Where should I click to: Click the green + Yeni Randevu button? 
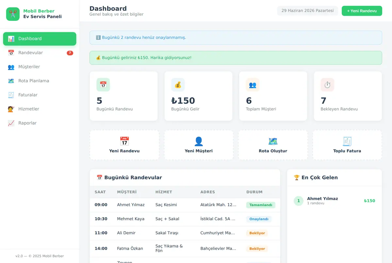(362, 11)
